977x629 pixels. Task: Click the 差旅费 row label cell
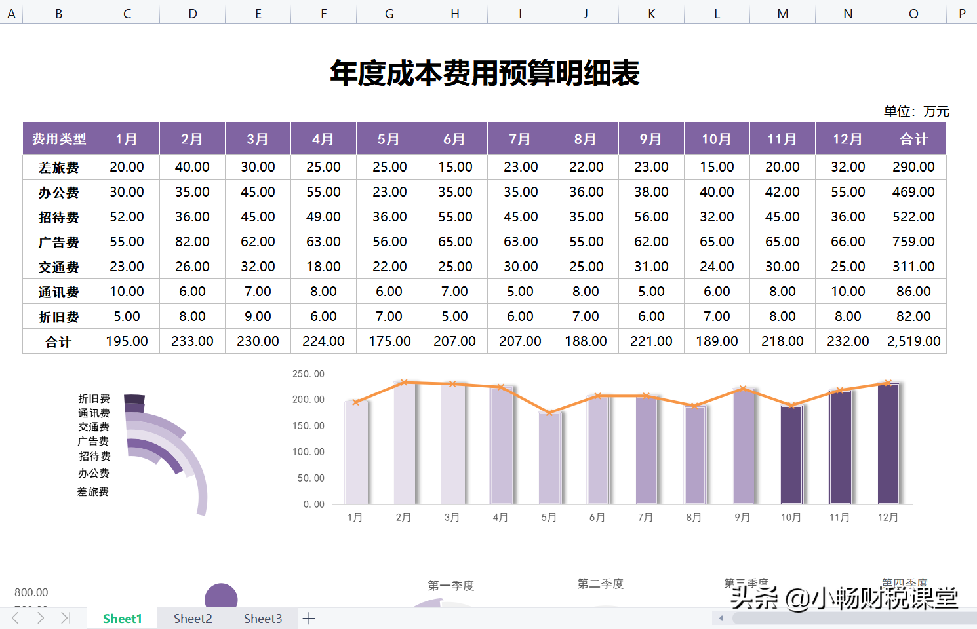(x=58, y=167)
